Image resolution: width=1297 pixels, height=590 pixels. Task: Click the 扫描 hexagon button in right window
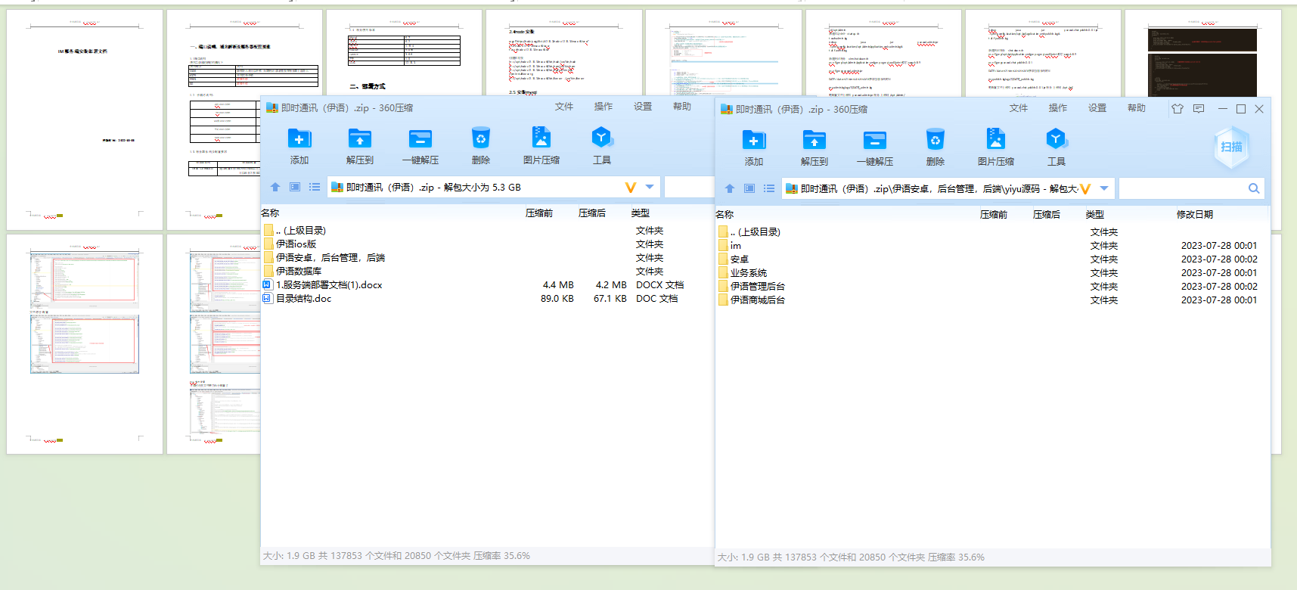pyautogui.click(x=1231, y=147)
